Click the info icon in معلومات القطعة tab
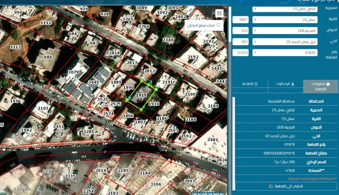Viewport: 339px width, 195px height. [328, 84]
